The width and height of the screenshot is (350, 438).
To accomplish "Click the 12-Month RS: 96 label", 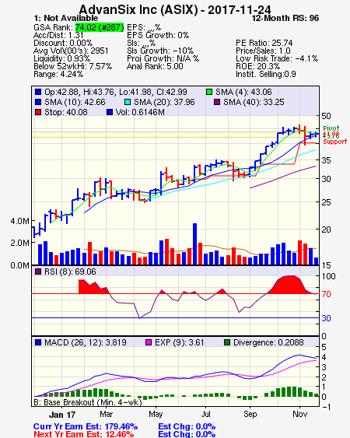I will coord(285,18).
